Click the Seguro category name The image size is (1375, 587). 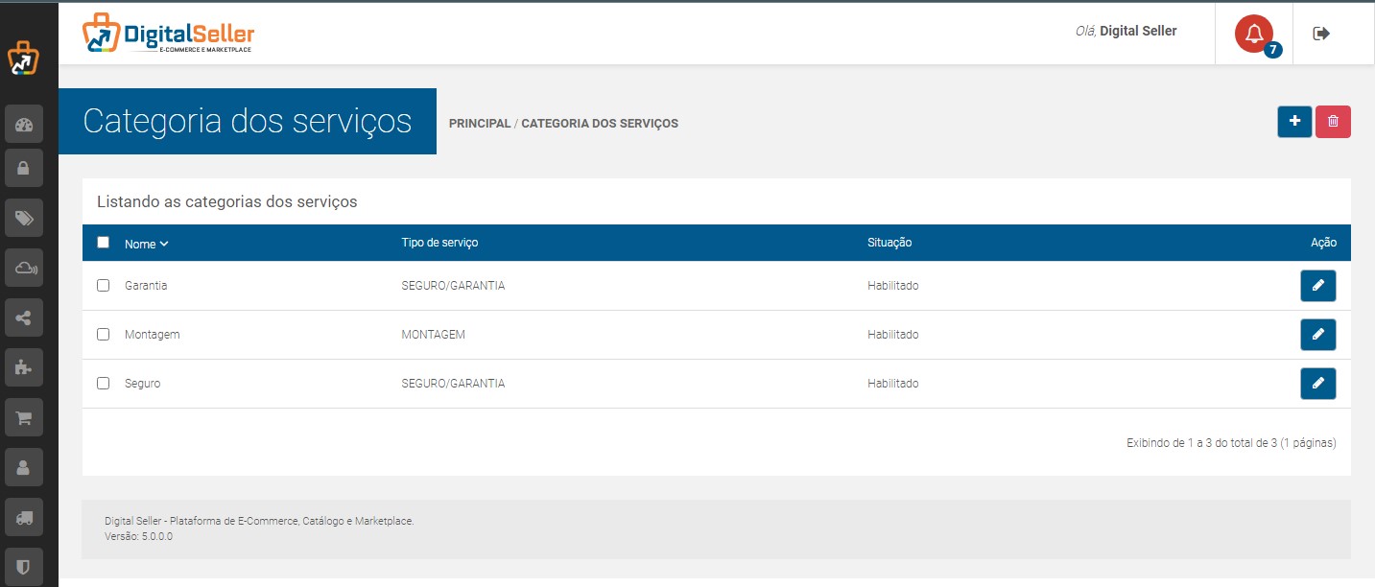[142, 384]
